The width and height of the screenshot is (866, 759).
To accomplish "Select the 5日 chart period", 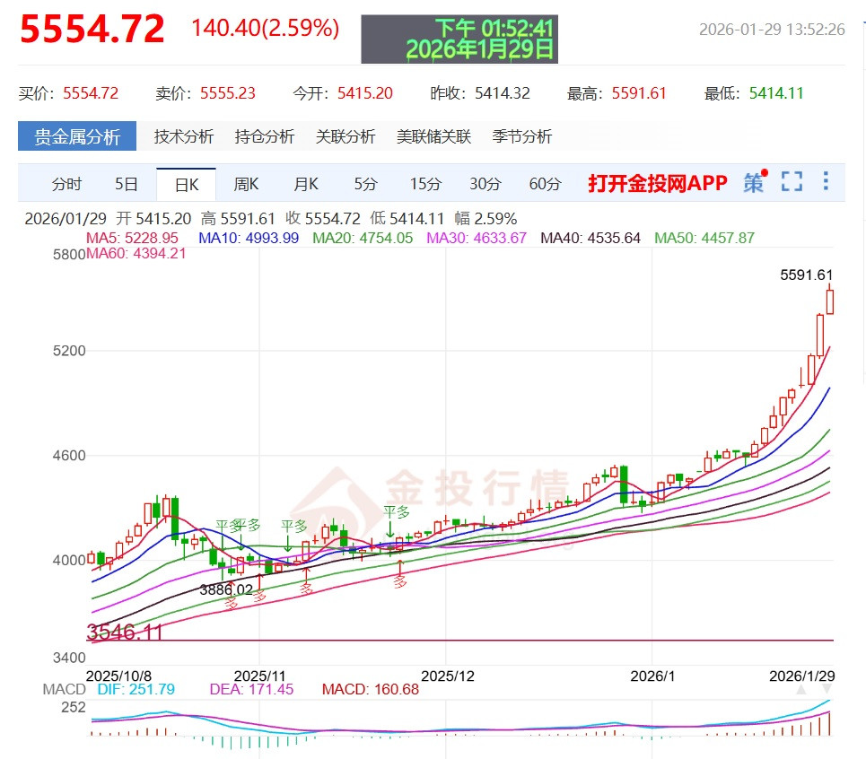I will tap(127, 184).
